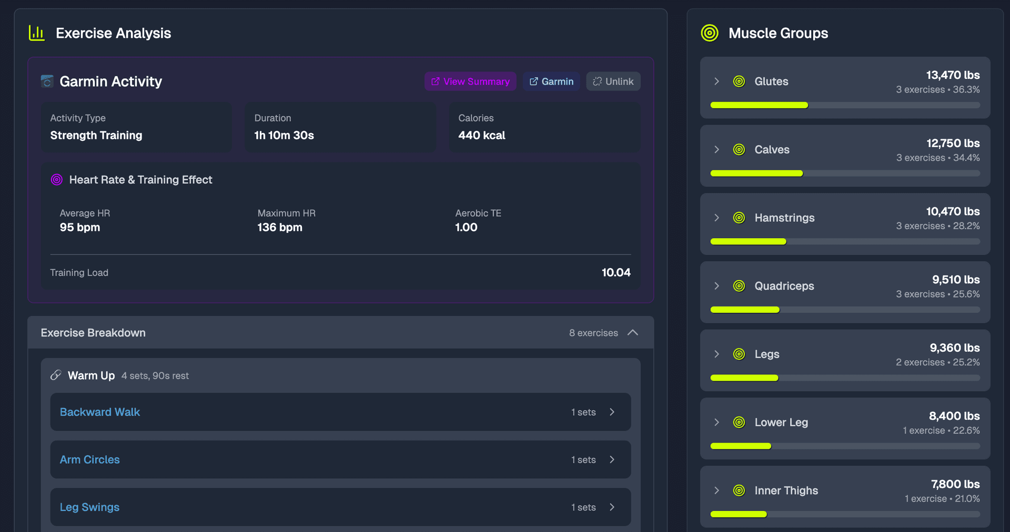Screen dimensions: 1010x532
Task: Open View Summary
Action: (x=470, y=81)
